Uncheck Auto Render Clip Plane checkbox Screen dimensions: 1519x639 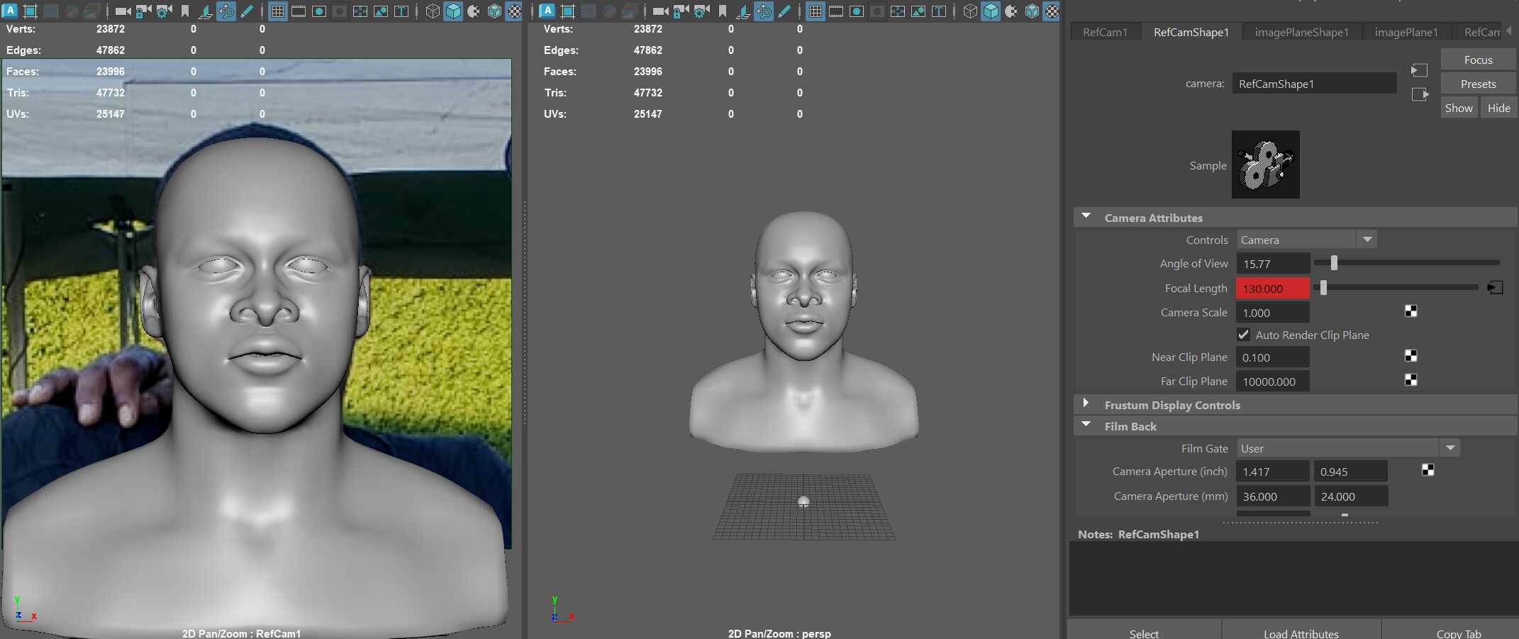pos(1244,335)
